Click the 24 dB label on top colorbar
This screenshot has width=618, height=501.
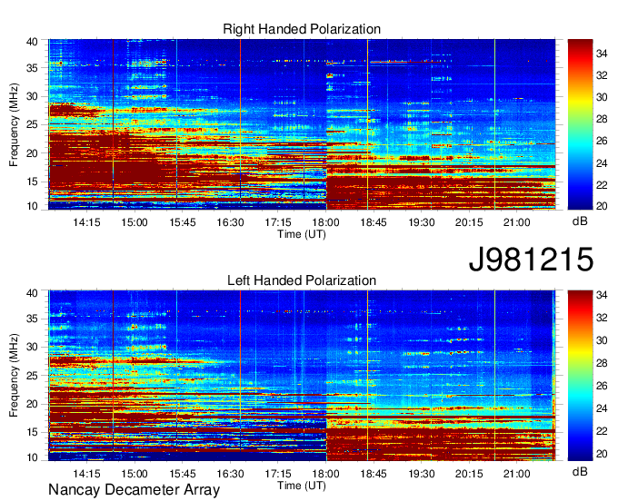pyautogui.click(x=602, y=163)
